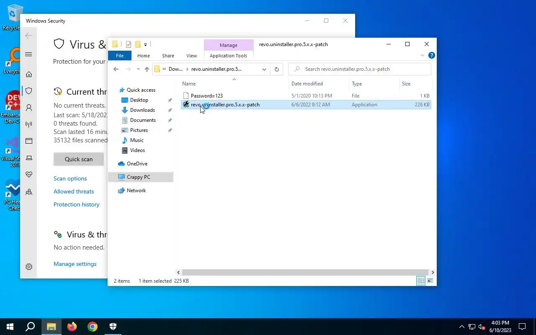
Task: Start a Quick scan
Action: (x=79, y=159)
